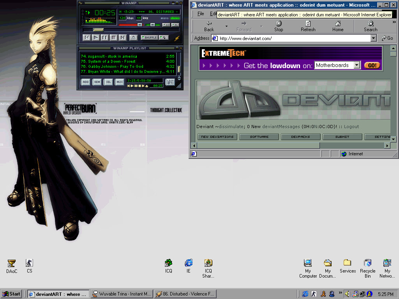
Task: Open the address bar dropdown
Action: click(373, 39)
